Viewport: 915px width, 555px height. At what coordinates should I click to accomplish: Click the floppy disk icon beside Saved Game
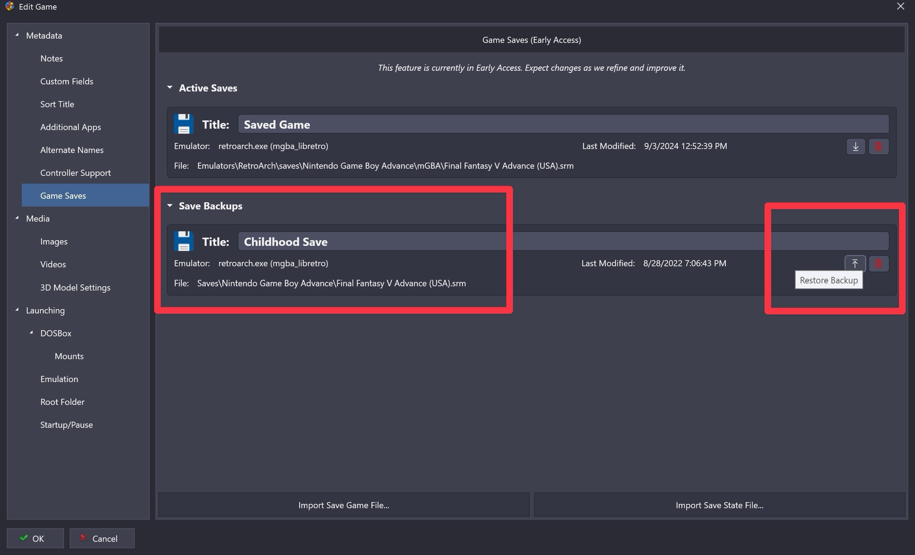[x=183, y=124]
